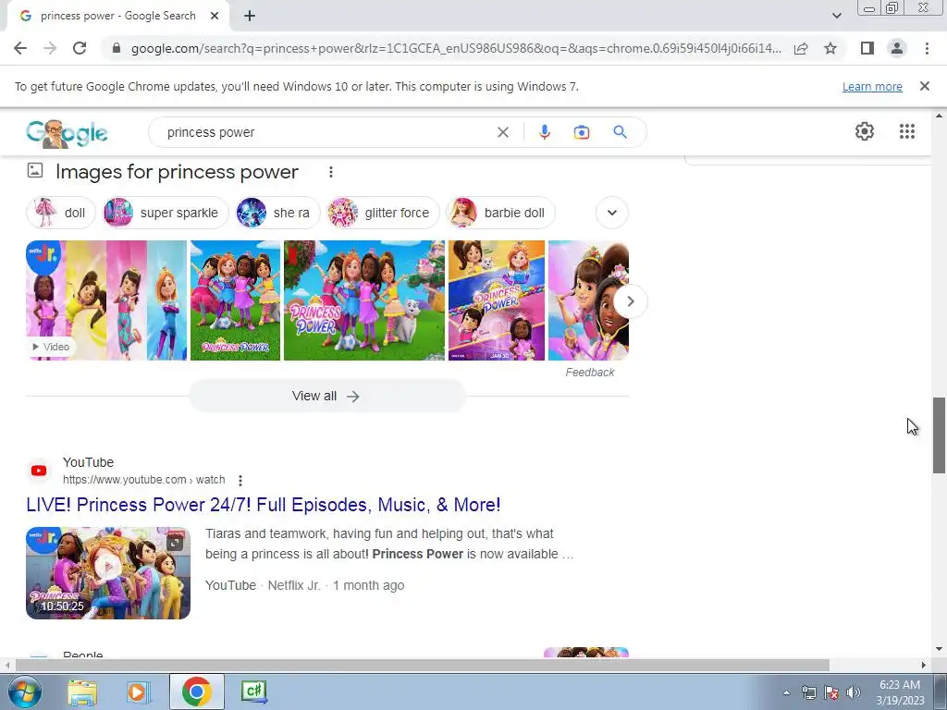
Task: Open the Windows Start button
Action: 24,692
